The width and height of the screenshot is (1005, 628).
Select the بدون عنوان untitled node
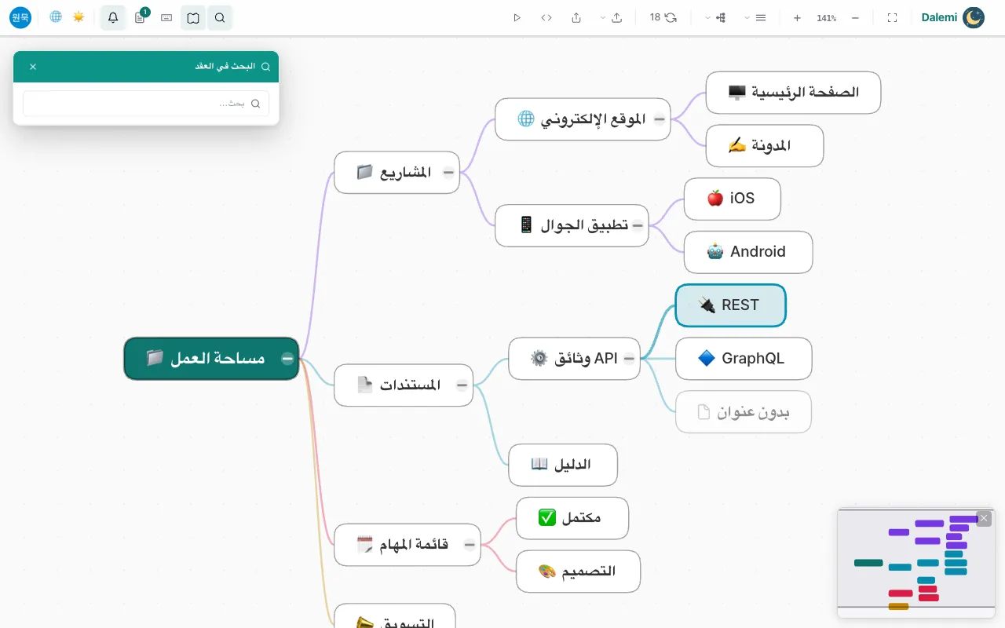(x=744, y=412)
